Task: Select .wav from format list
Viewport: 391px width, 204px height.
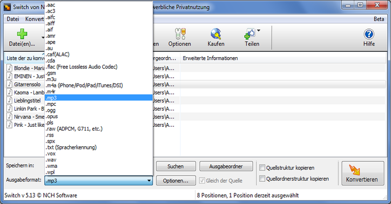Action: tap(98, 160)
